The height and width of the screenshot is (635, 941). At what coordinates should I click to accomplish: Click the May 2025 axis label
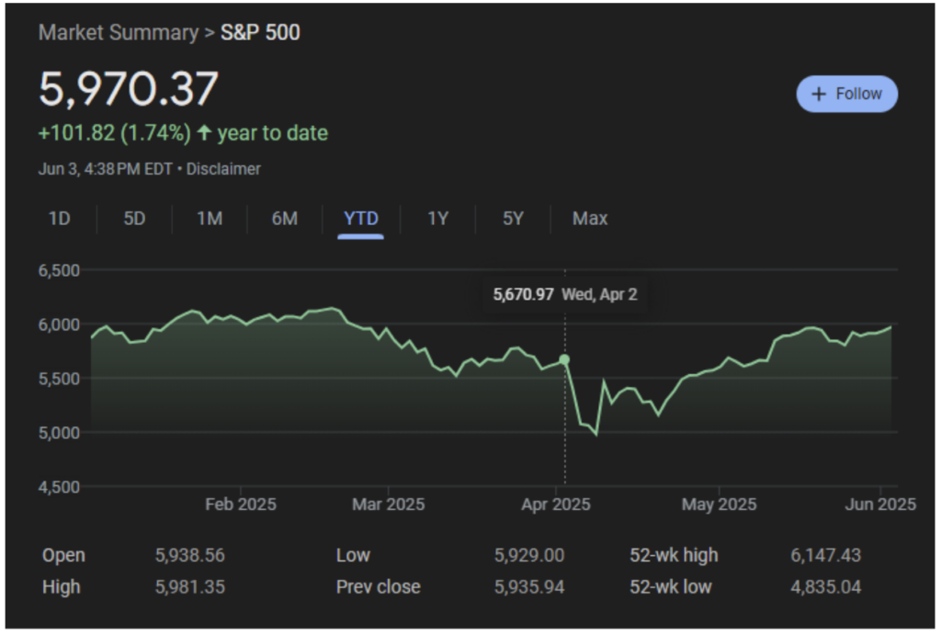tap(719, 505)
